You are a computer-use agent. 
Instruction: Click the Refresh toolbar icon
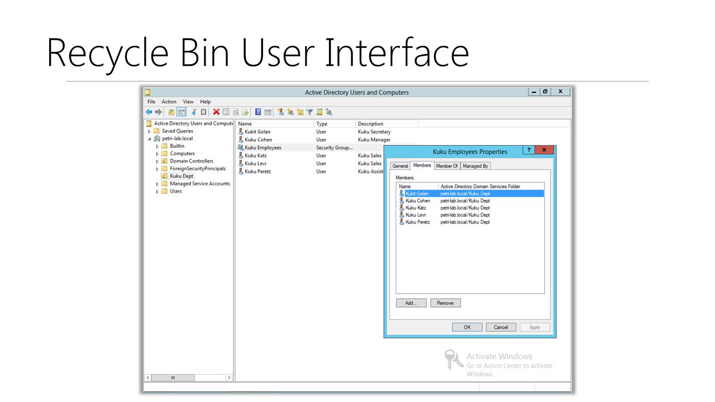click(x=236, y=112)
